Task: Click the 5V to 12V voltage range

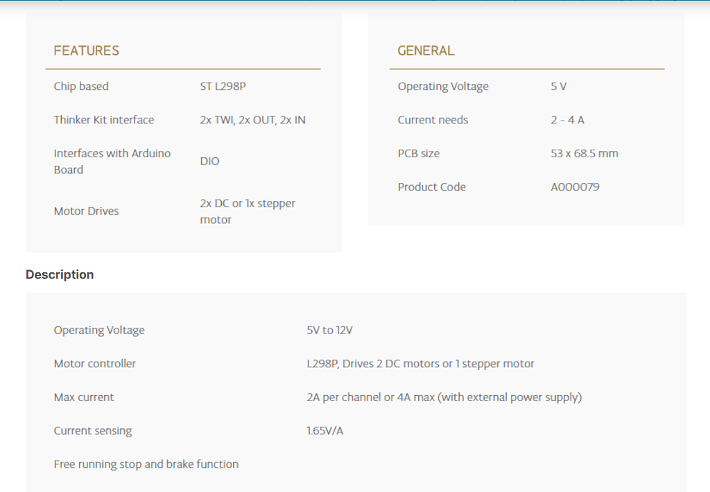Action: point(329,331)
